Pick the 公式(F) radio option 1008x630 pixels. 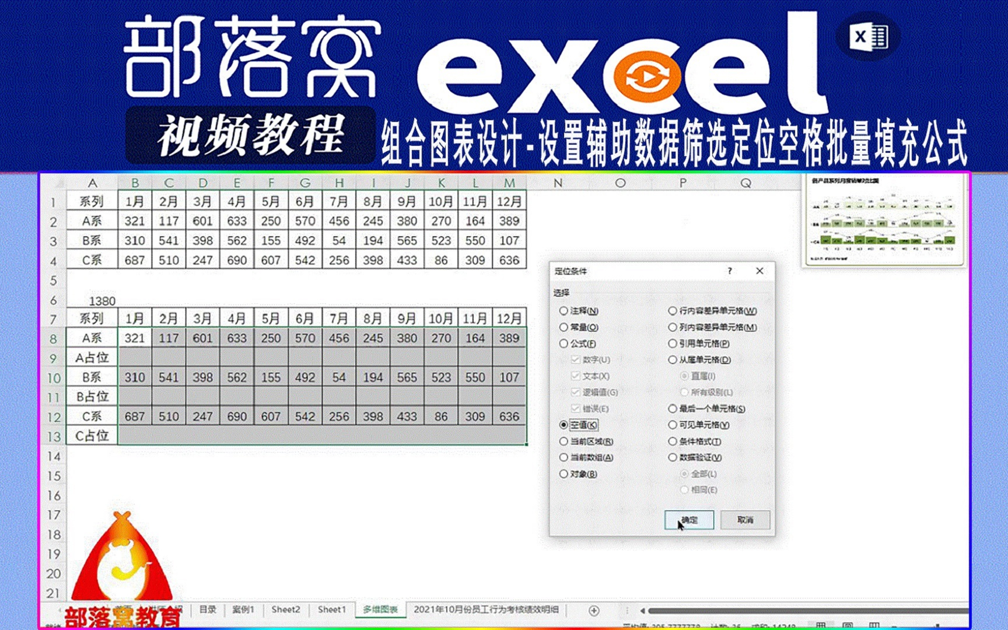(x=577, y=344)
